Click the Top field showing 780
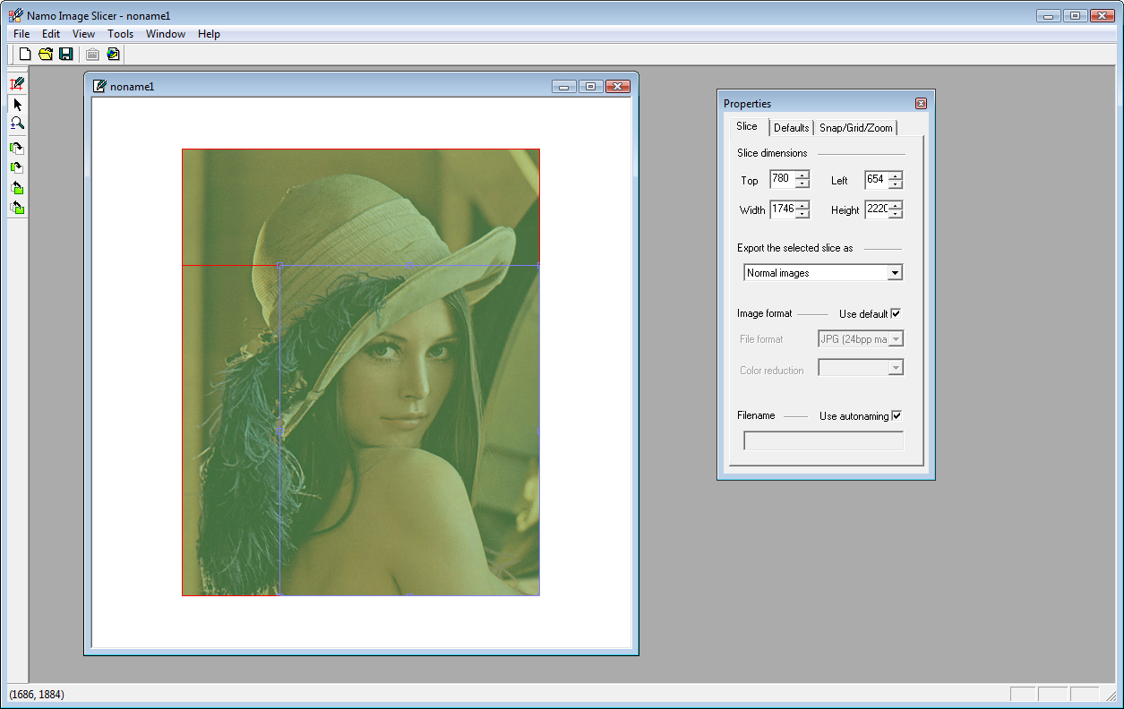The height and width of the screenshot is (709, 1124). (x=782, y=180)
